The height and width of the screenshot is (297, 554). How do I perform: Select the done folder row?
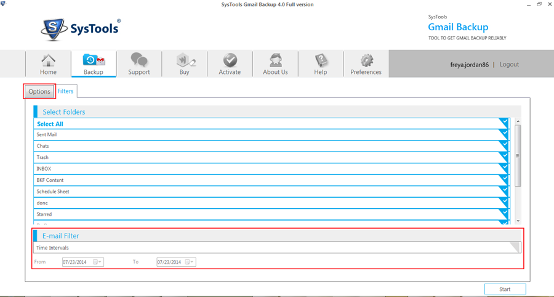pos(271,203)
